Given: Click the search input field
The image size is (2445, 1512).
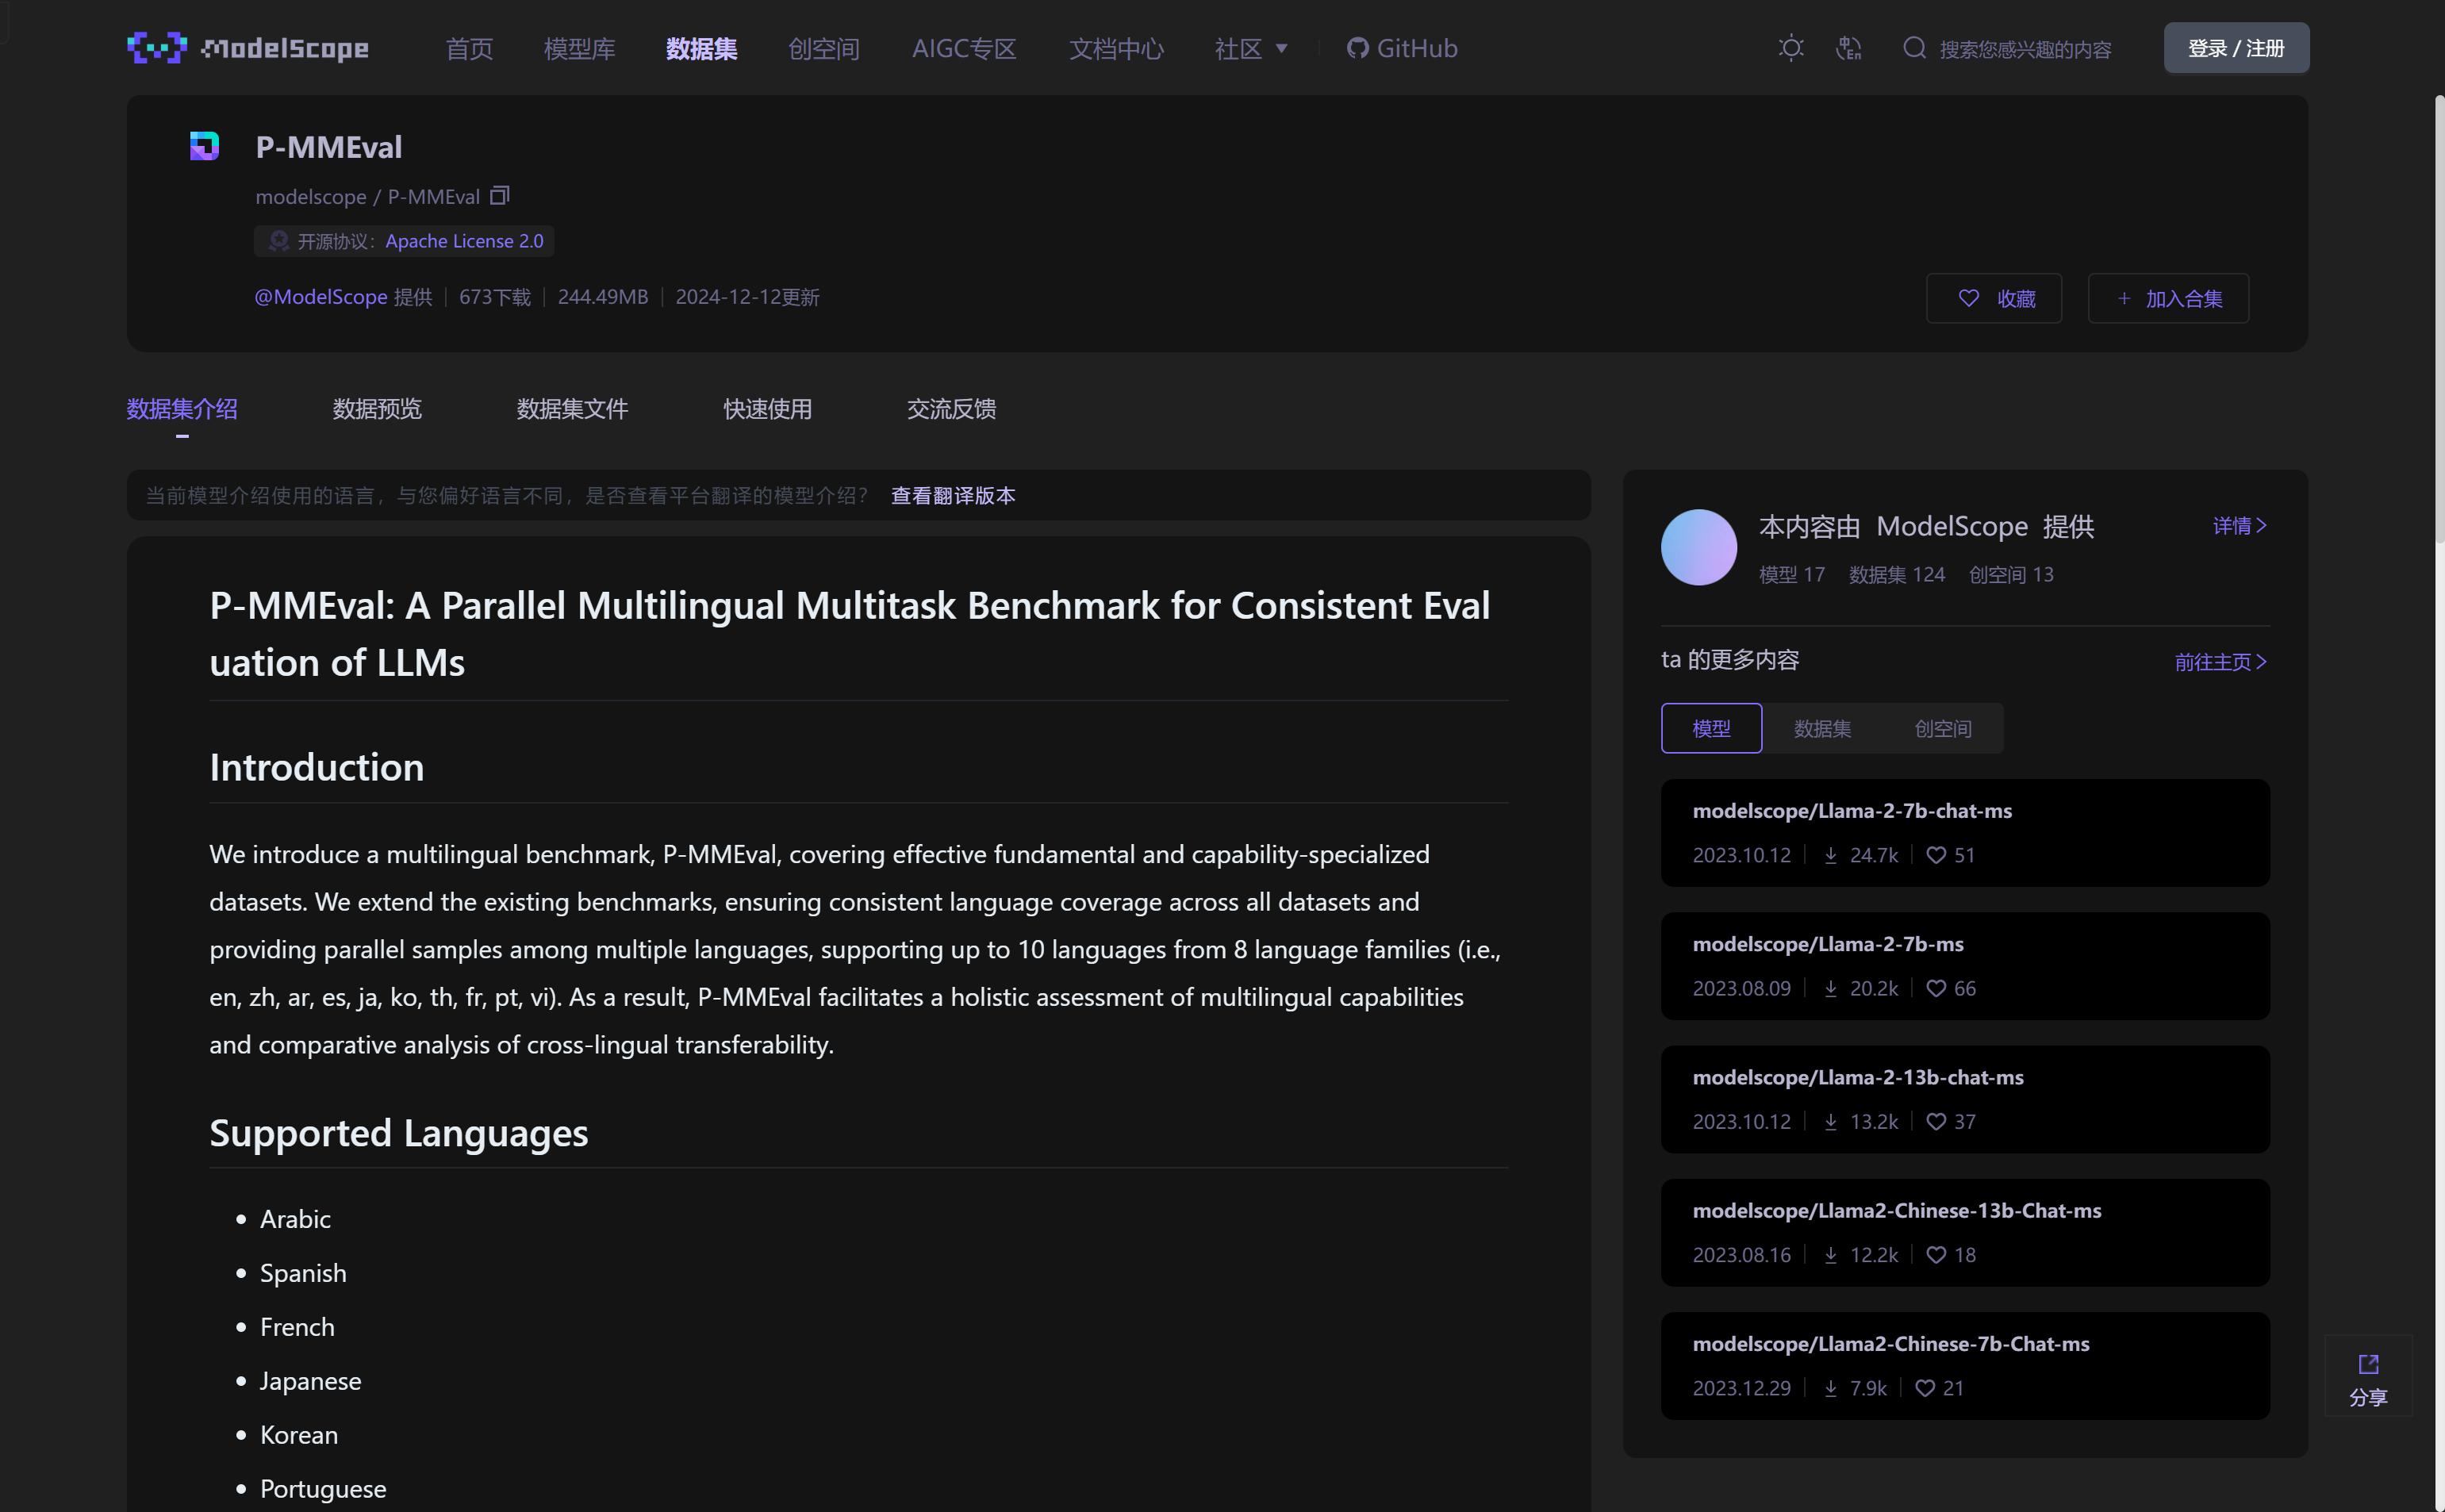Looking at the screenshot, I should click(x=2025, y=49).
